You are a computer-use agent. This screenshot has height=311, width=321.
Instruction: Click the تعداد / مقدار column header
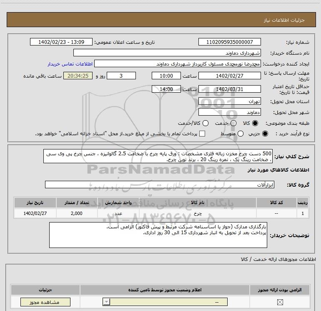tap(77, 202)
